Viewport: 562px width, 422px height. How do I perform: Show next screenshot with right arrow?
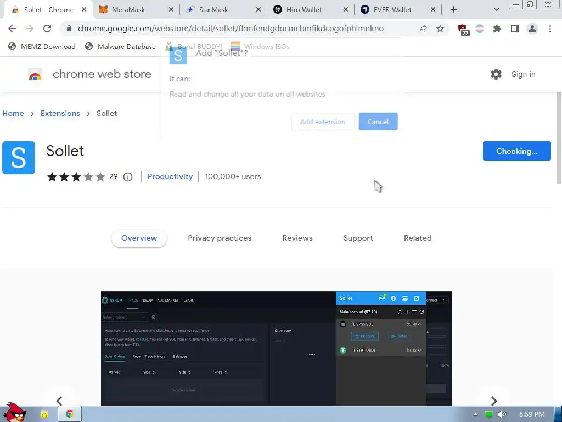(494, 401)
